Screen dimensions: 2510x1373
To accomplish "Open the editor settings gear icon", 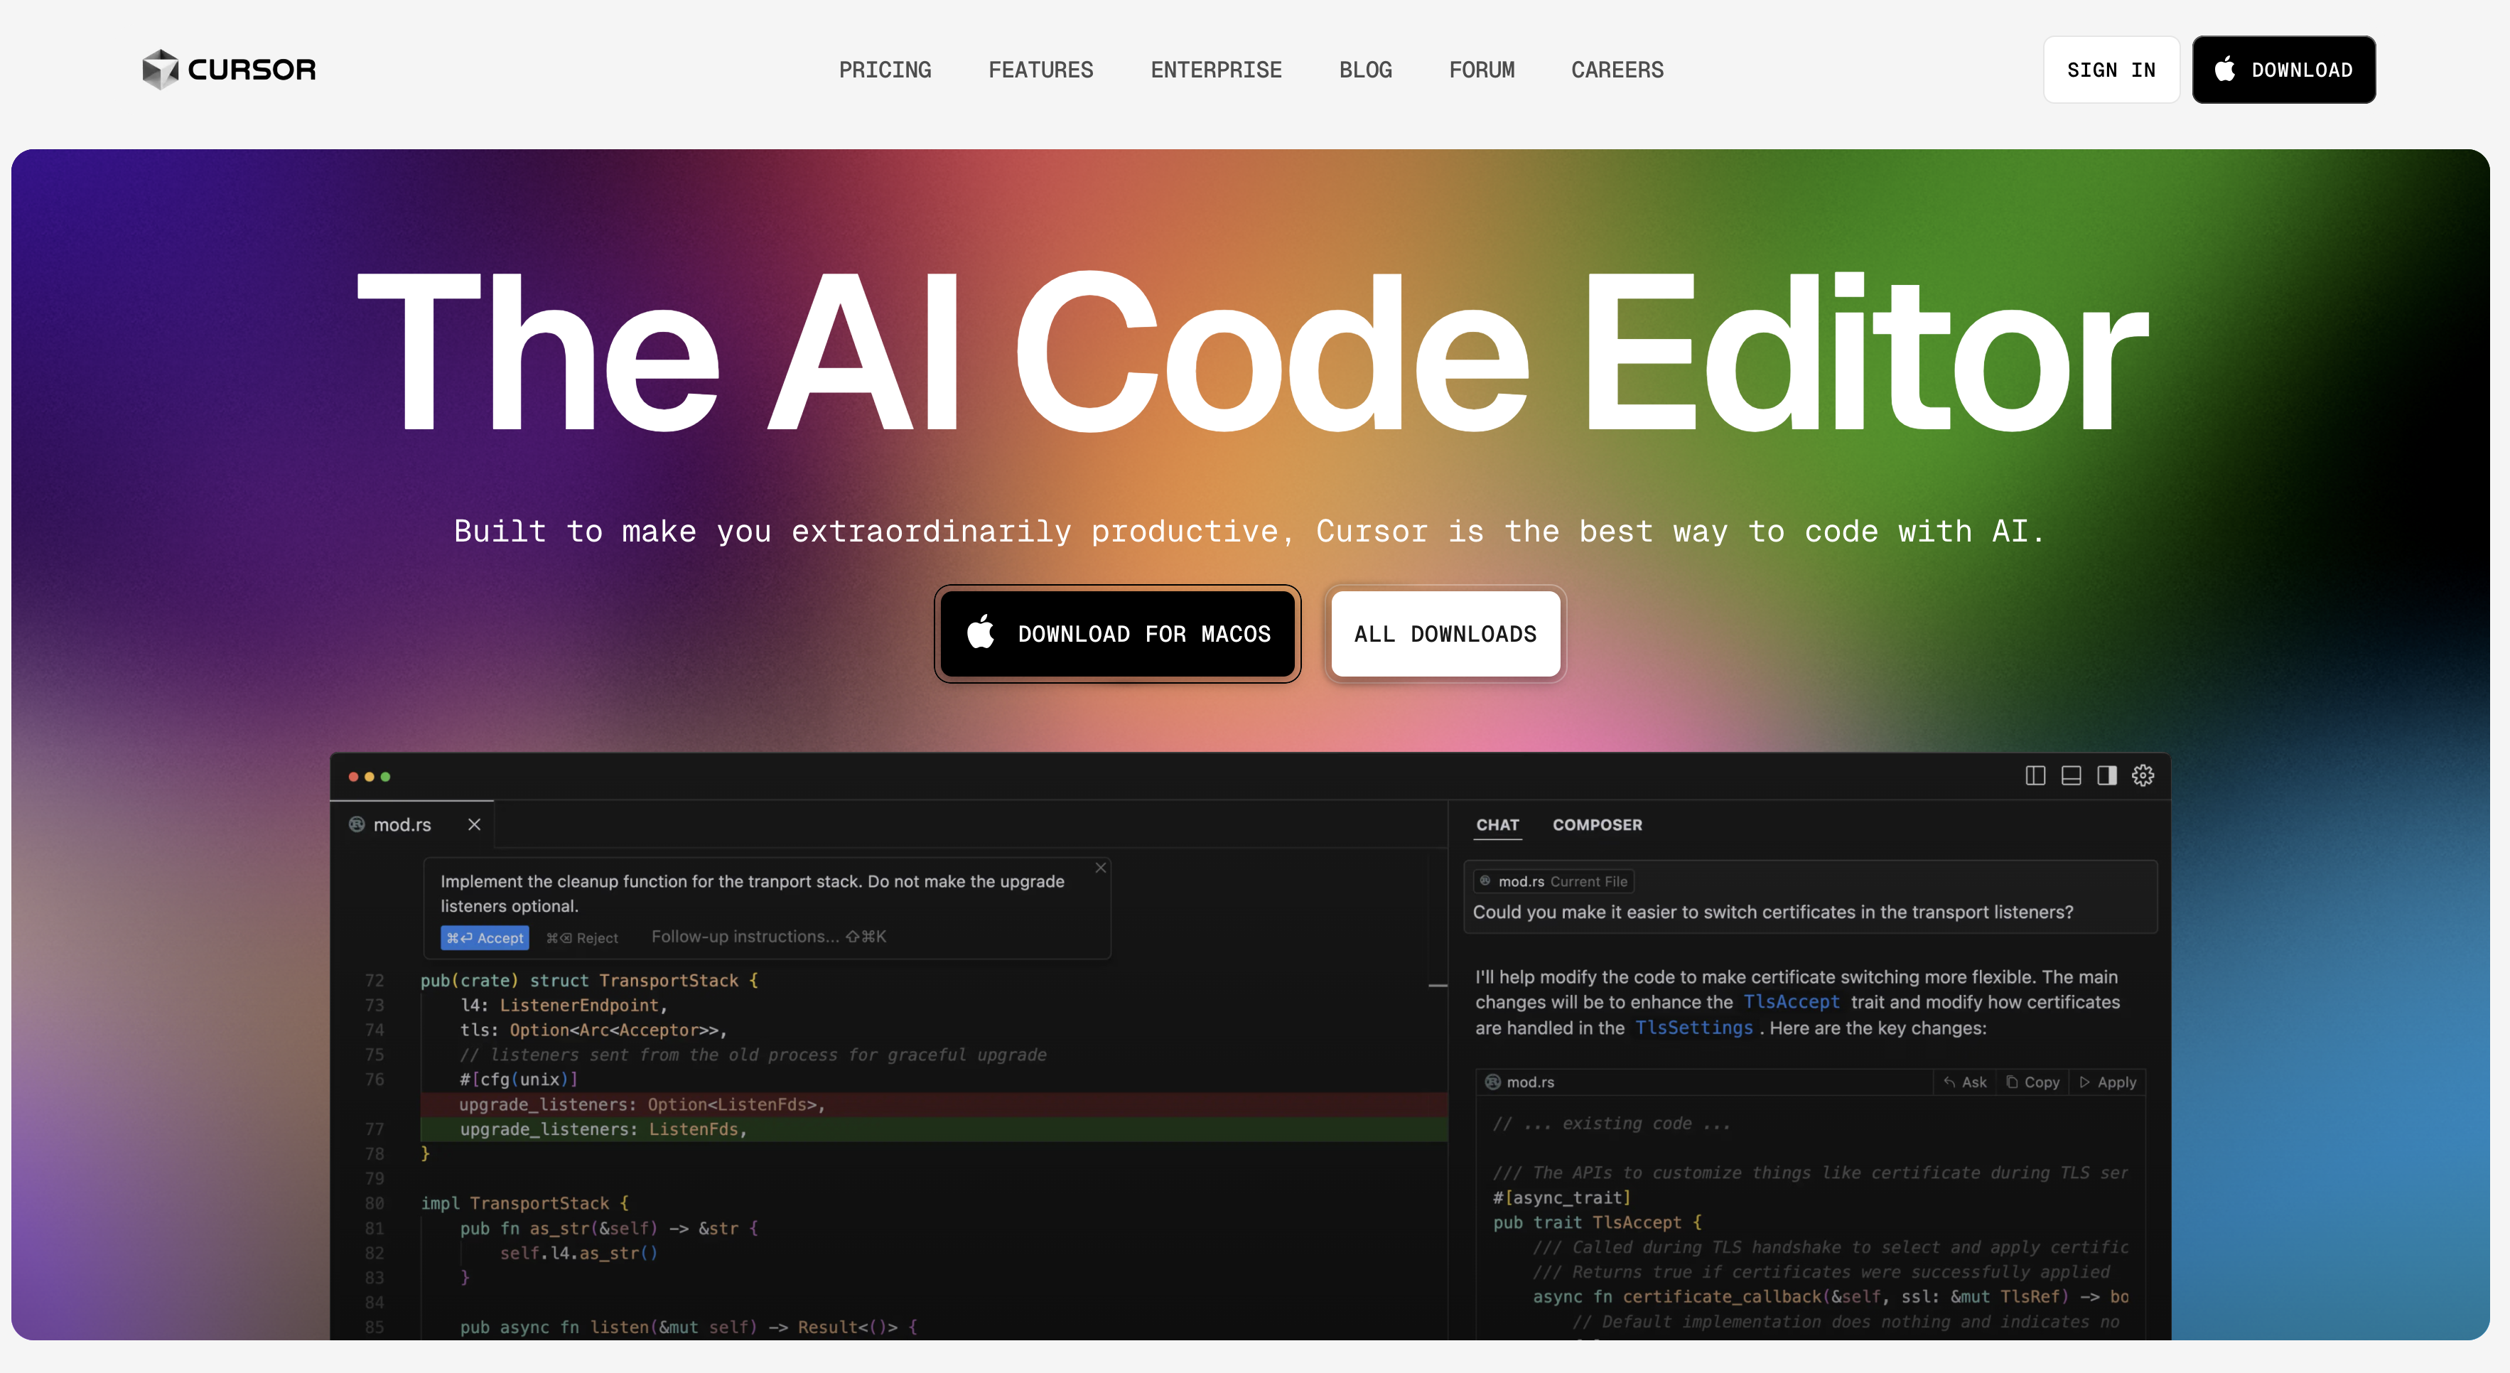I will click(x=2143, y=775).
